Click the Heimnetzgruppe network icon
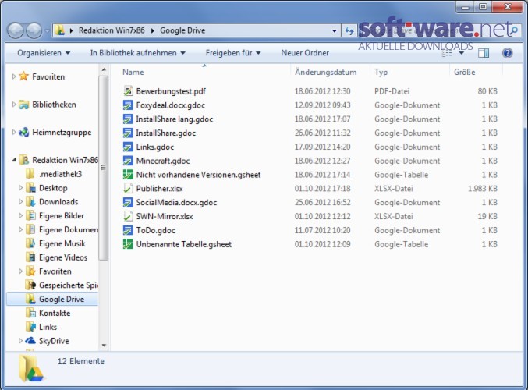Image resolution: width=528 pixels, height=390 pixels. coord(23,132)
